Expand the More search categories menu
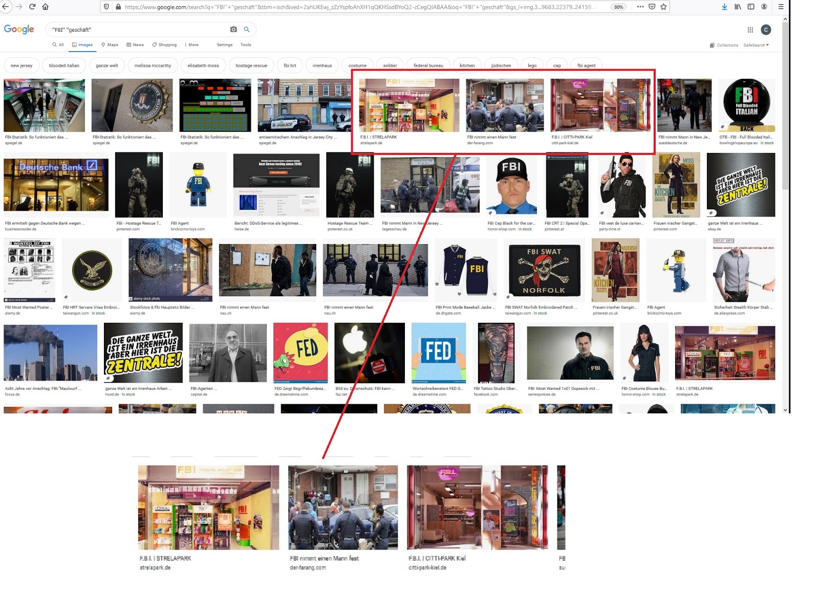The image size is (819, 596). (x=192, y=45)
